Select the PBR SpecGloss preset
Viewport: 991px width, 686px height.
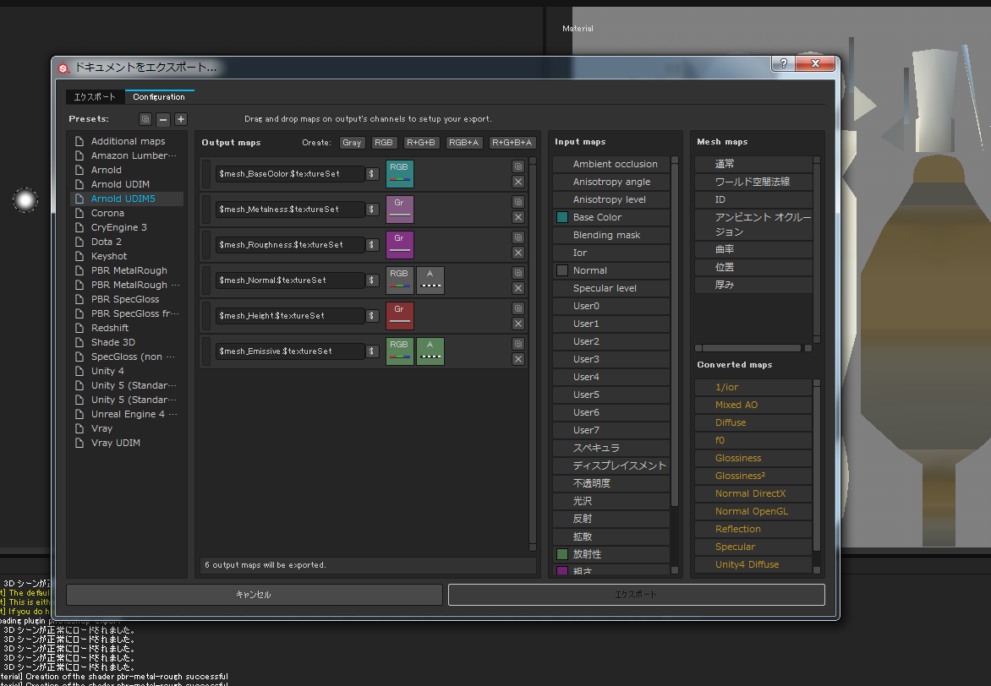(x=127, y=299)
